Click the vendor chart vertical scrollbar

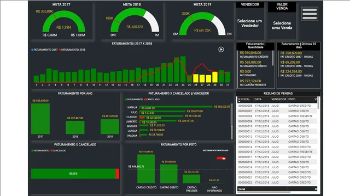point(231,115)
